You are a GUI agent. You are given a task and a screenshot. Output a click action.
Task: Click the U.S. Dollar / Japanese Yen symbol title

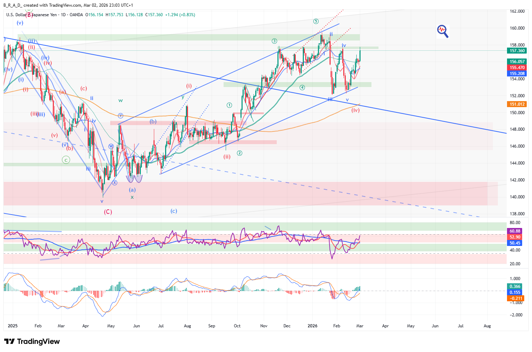tap(32, 15)
